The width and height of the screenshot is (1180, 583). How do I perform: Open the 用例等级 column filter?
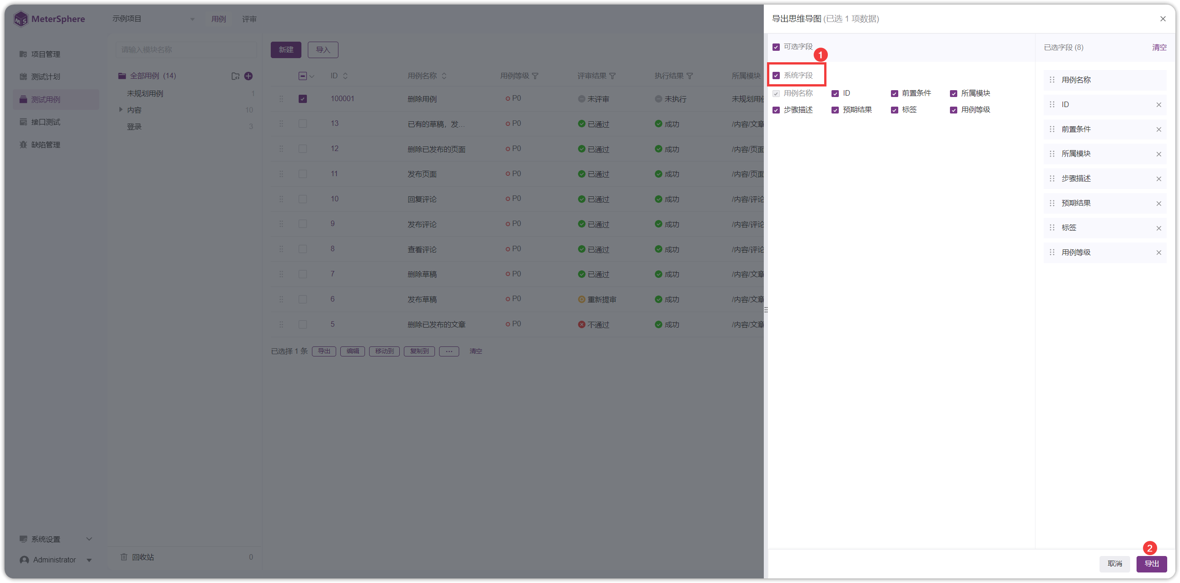click(535, 76)
